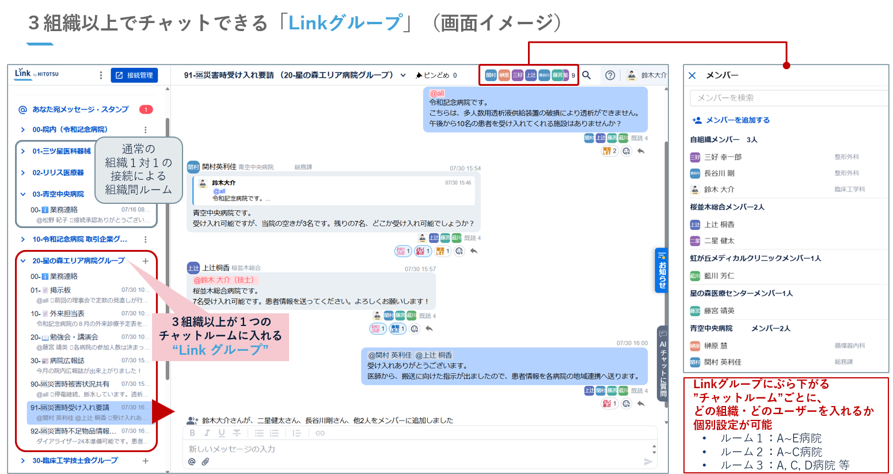The height and width of the screenshot is (474, 893).
Task: Open the room title dropdown chevron
Action: click(x=403, y=75)
